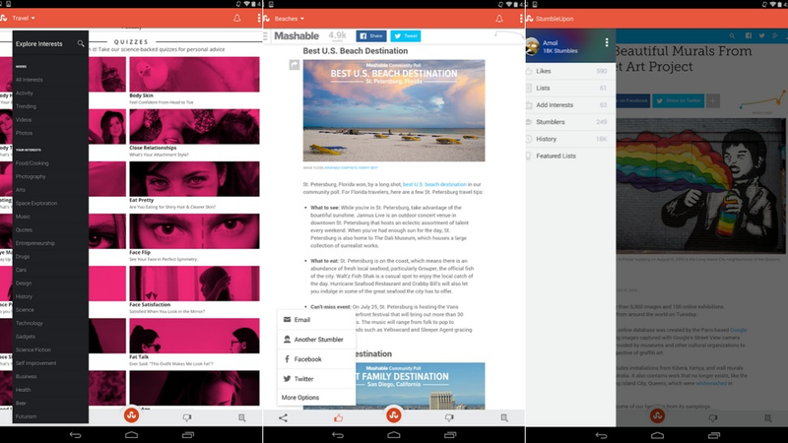Select Activity in explore panel
The image size is (788, 443).
click(24, 93)
